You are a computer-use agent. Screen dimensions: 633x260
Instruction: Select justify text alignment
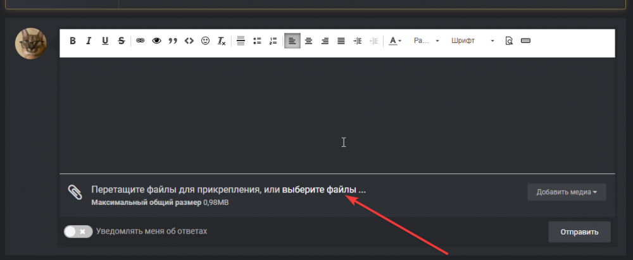[341, 41]
